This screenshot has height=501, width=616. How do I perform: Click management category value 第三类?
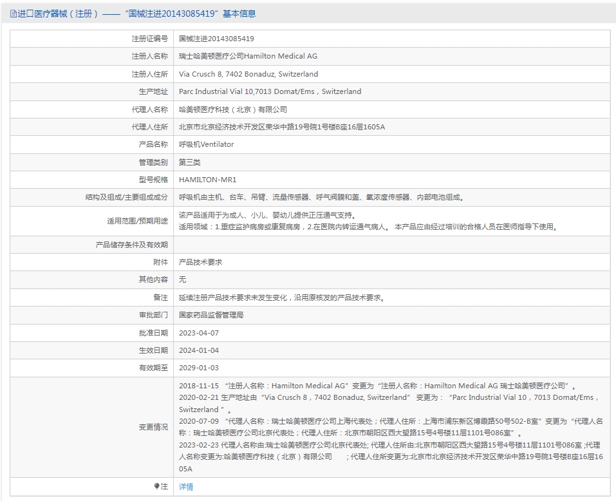point(190,162)
